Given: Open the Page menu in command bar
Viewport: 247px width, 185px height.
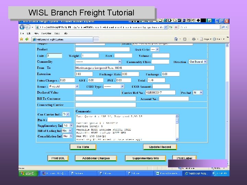Looking at the screenshot, I should (x=205, y=39).
